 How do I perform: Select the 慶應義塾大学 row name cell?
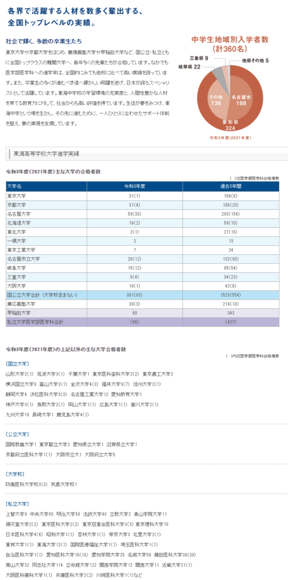tap(46, 304)
